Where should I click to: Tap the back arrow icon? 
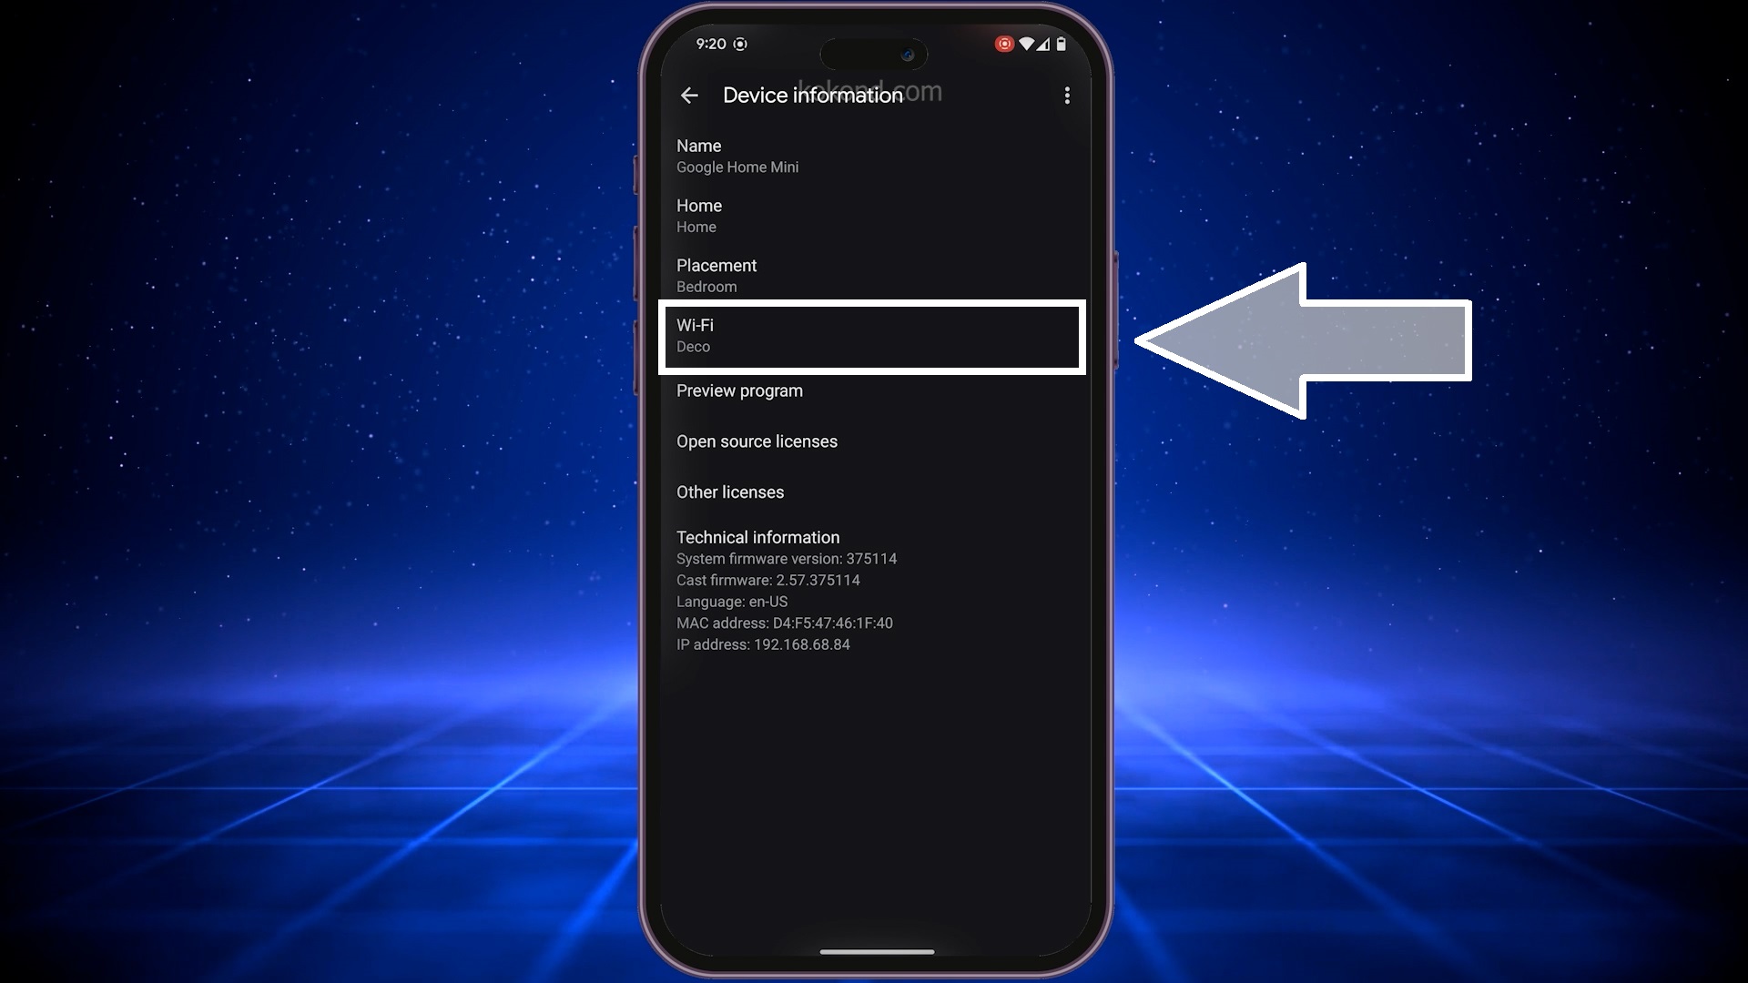[x=690, y=95]
